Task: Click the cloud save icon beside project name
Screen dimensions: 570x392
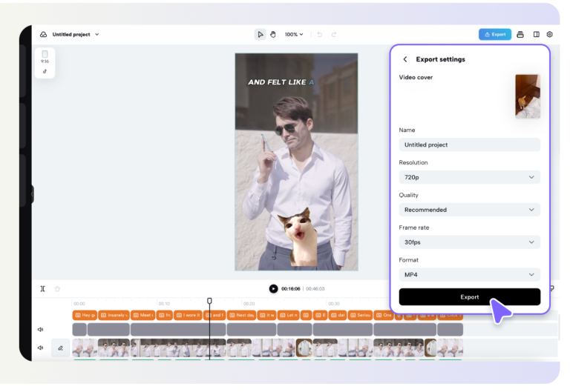Action: click(44, 35)
